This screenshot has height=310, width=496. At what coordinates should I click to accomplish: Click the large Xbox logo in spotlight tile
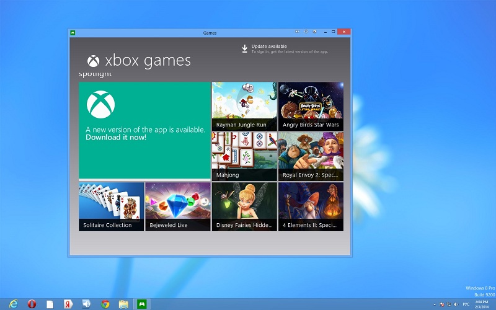pyautogui.click(x=100, y=104)
